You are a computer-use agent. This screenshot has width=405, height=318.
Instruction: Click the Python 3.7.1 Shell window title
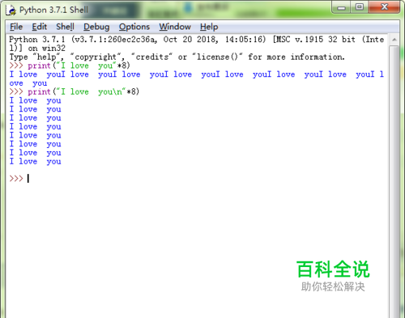(x=53, y=10)
